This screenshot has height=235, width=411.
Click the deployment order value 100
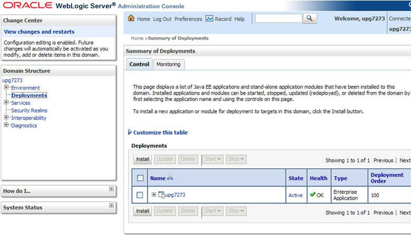pos(375,195)
